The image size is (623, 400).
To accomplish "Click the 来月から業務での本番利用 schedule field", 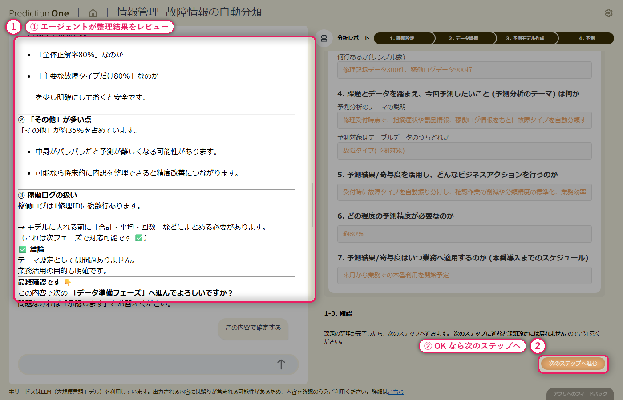I will click(465, 275).
